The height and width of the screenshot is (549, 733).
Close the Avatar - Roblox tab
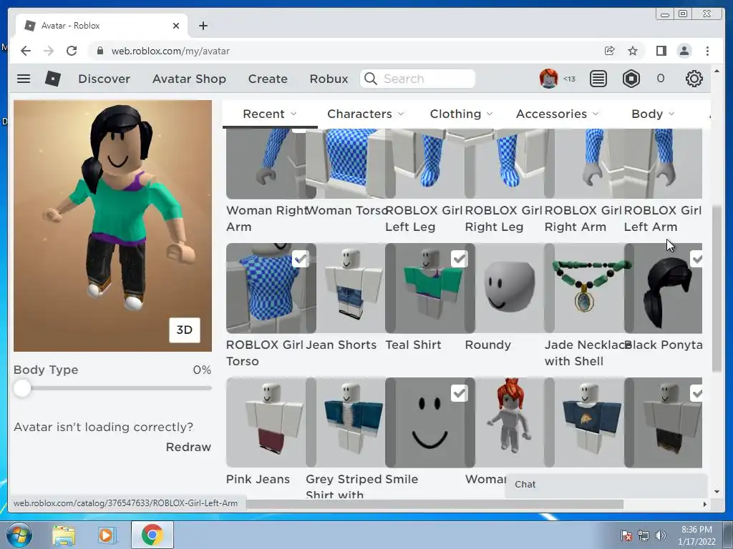point(176,26)
